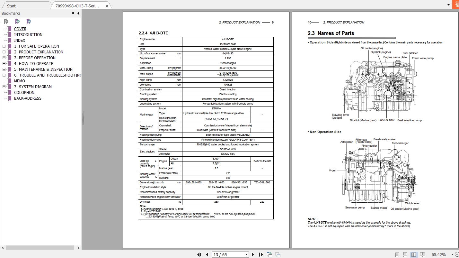Select two-page continuous layout
The image size is (459, 258).
[x=422, y=254]
